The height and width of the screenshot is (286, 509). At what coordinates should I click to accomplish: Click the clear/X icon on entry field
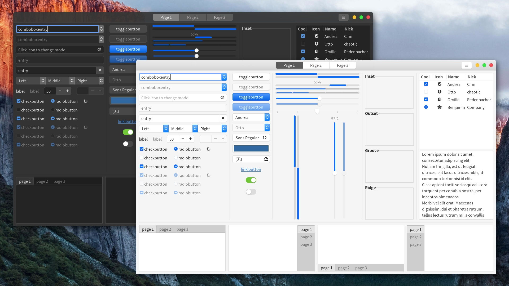(x=223, y=118)
